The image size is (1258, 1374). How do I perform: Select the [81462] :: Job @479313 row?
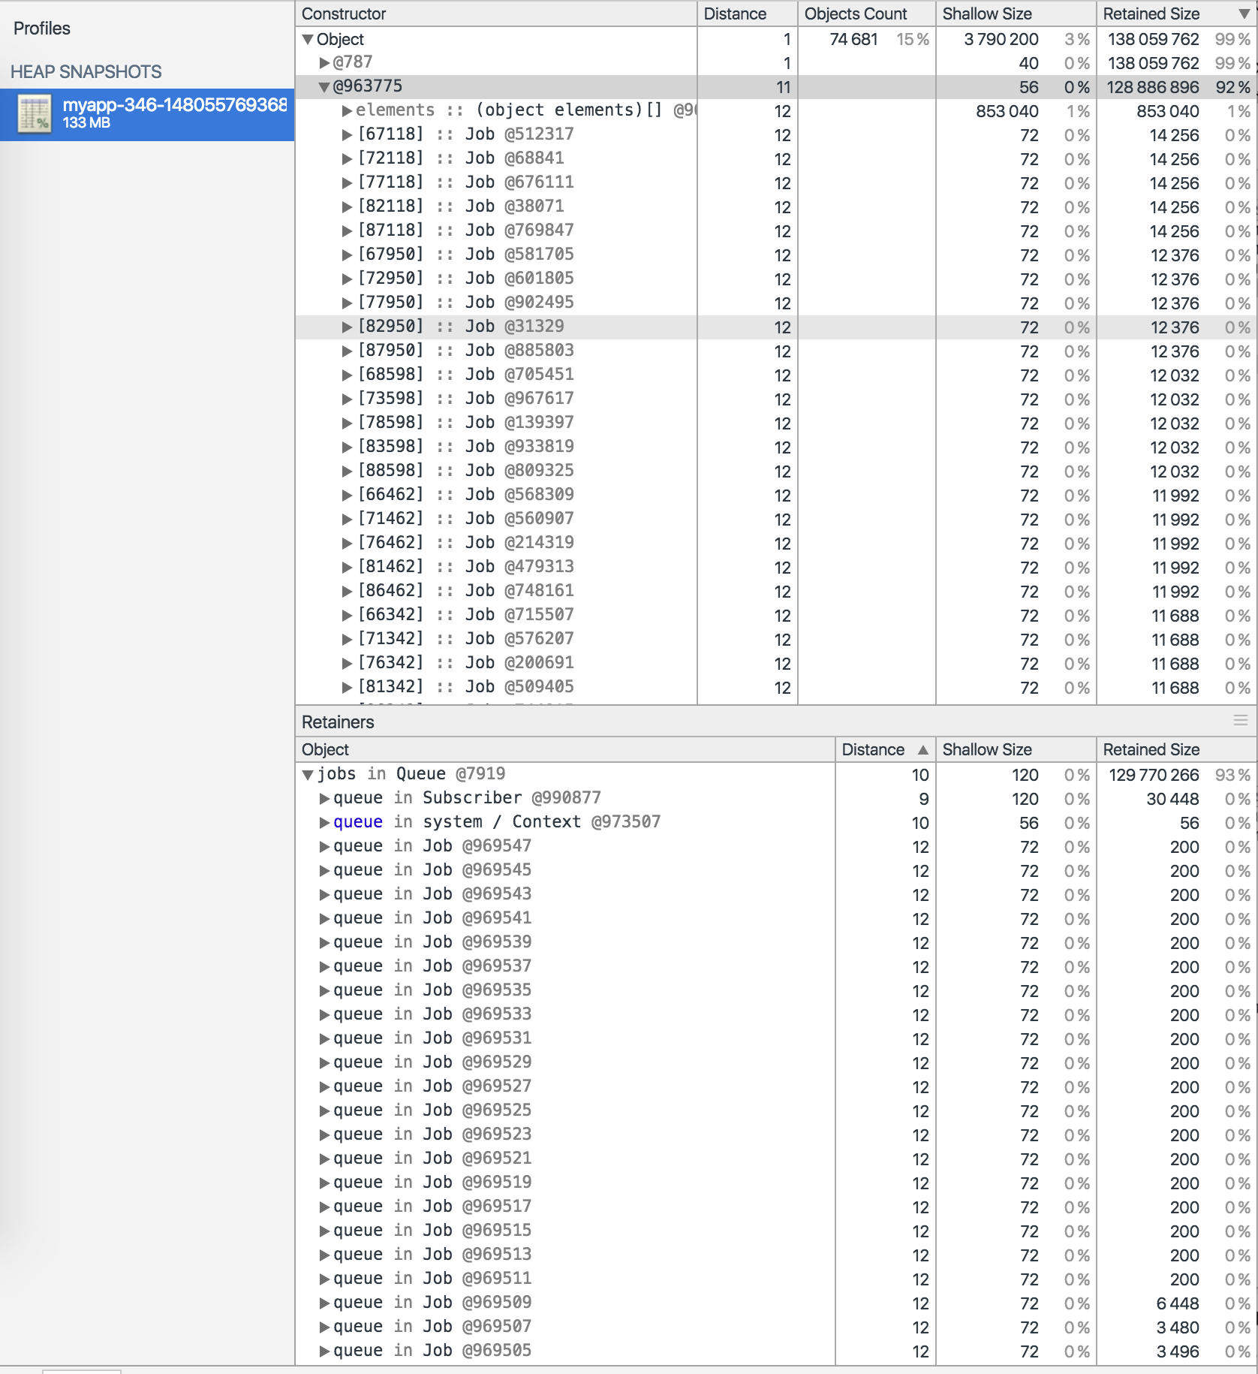click(776, 568)
